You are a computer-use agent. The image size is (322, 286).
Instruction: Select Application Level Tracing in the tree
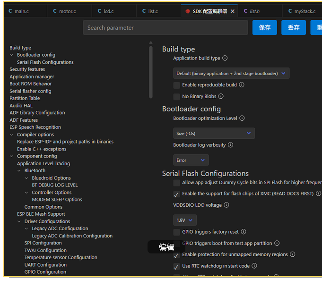44,163
